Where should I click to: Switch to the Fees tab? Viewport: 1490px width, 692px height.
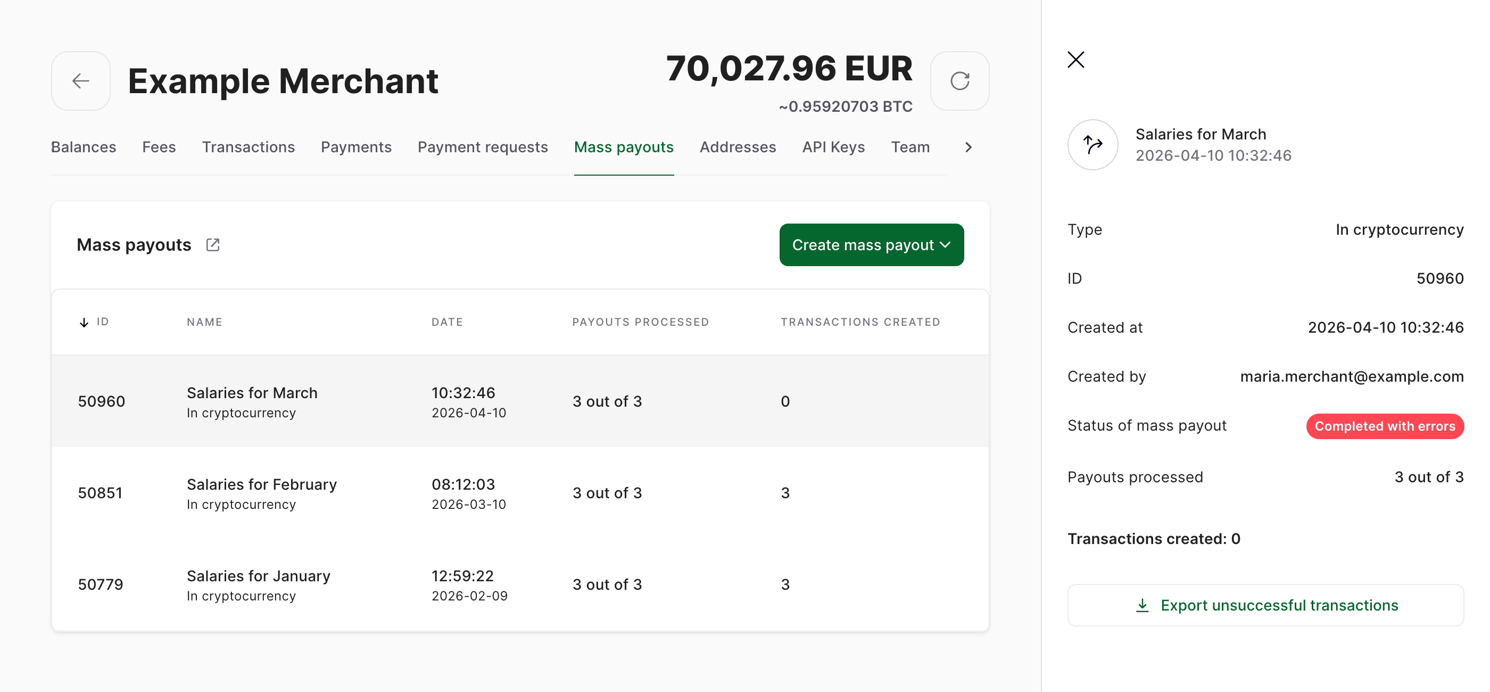[159, 147]
